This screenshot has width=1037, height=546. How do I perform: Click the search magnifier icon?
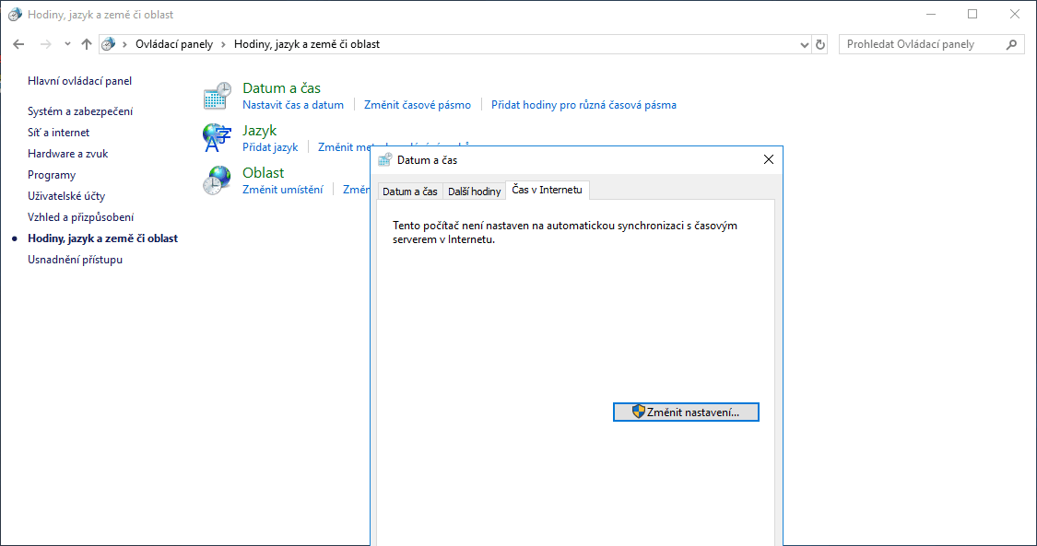click(1011, 44)
